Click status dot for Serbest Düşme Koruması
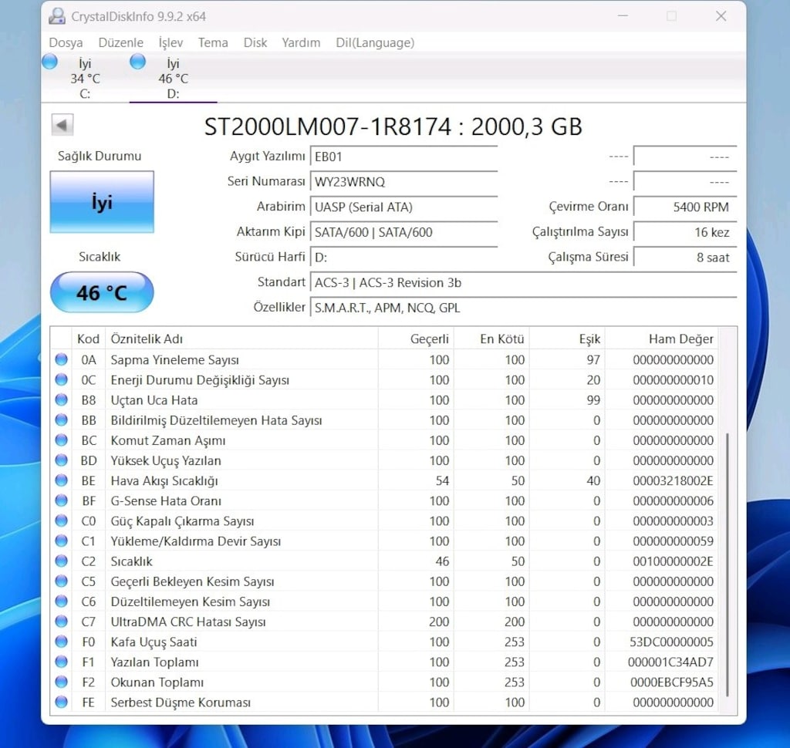This screenshot has width=790, height=748. click(62, 702)
